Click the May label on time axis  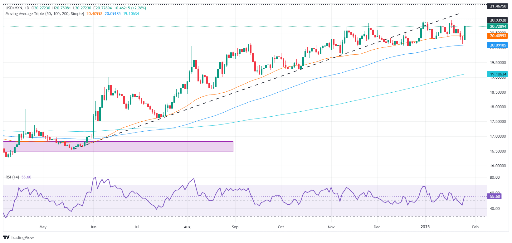click(x=43, y=227)
